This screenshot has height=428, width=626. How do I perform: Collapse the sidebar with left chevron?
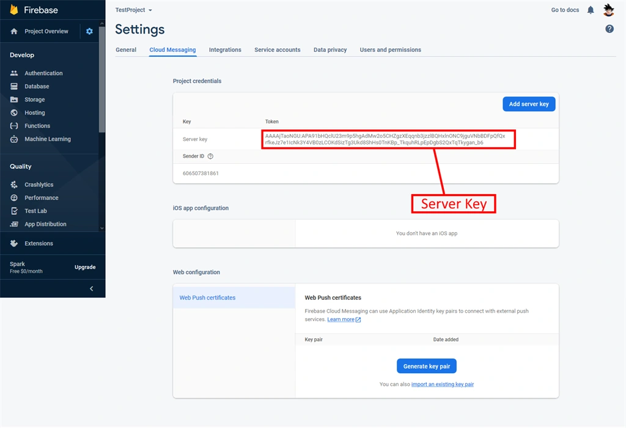click(92, 288)
